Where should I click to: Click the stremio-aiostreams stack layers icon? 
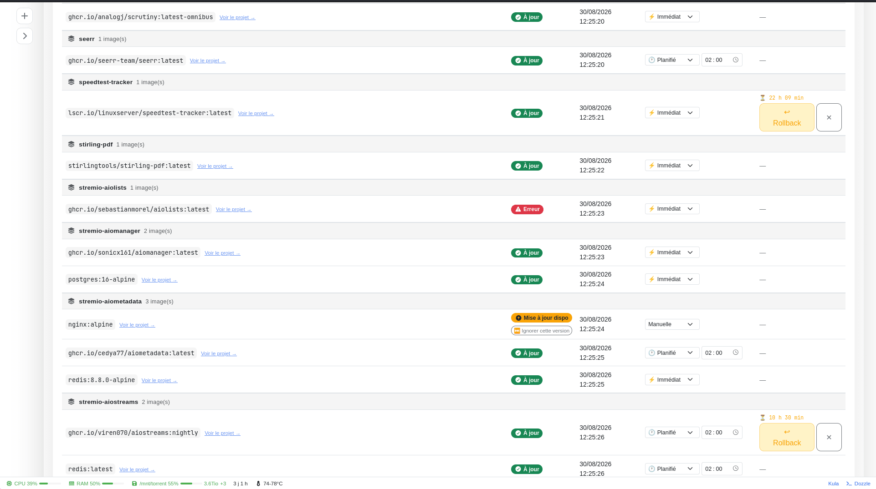tap(71, 402)
